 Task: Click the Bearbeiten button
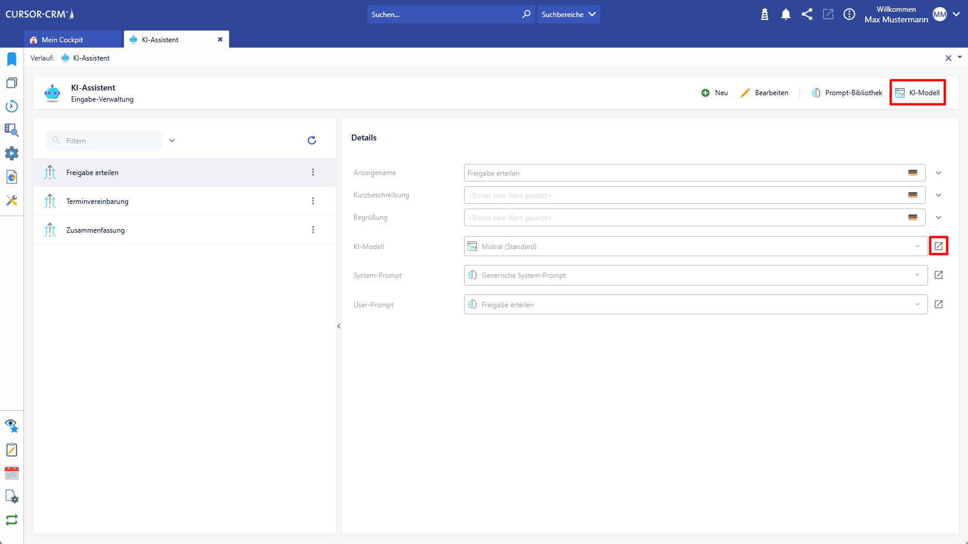point(764,93)
